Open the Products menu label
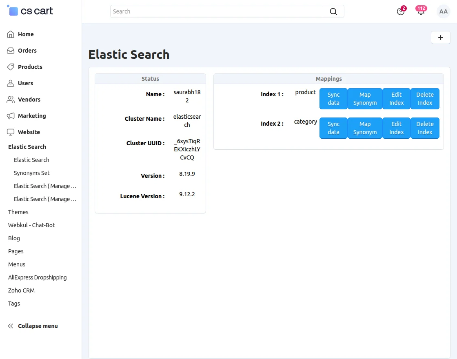457x359 pixels. [30, 67]
